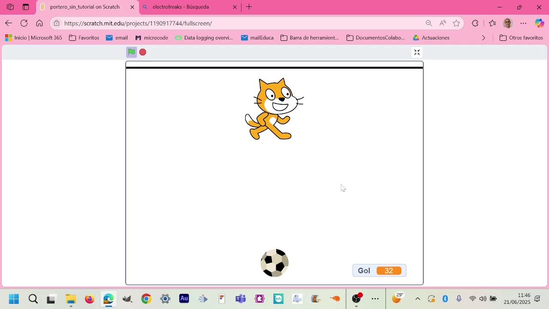Open the clock and date 11:46 panel
The width and height of the screenshot is (549, 309).
pyautogui.click(x=517, y=299)
